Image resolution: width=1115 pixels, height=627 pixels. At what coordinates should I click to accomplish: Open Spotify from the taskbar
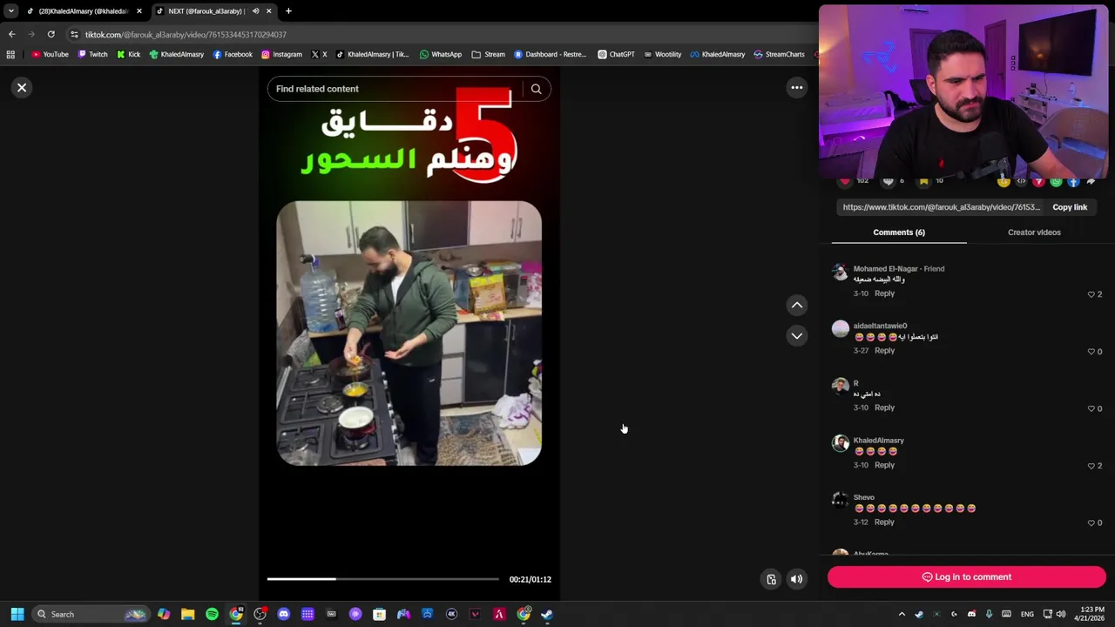tap(212, 614)
